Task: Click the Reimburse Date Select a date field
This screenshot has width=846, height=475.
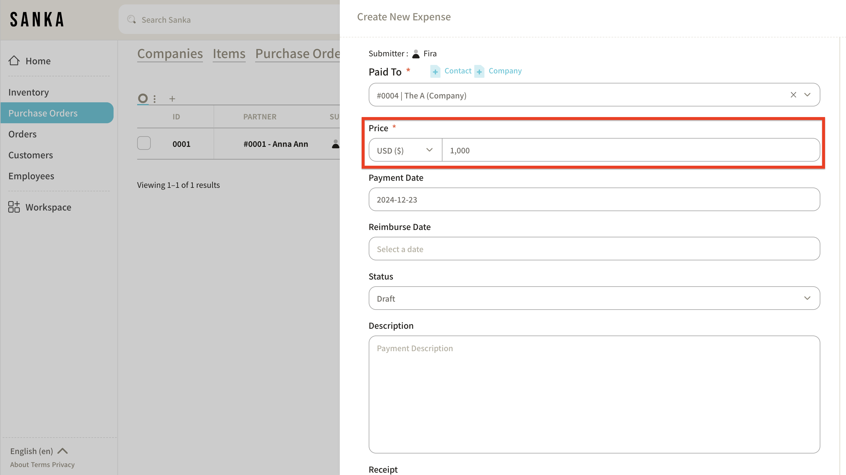Action: coord(594,249)
